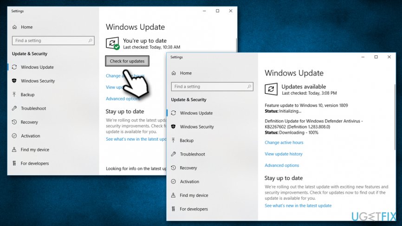The height and width of the screenshot is (226, 402).
Task: Click Activation checkmark icon in front window
Action: point(174,181)
